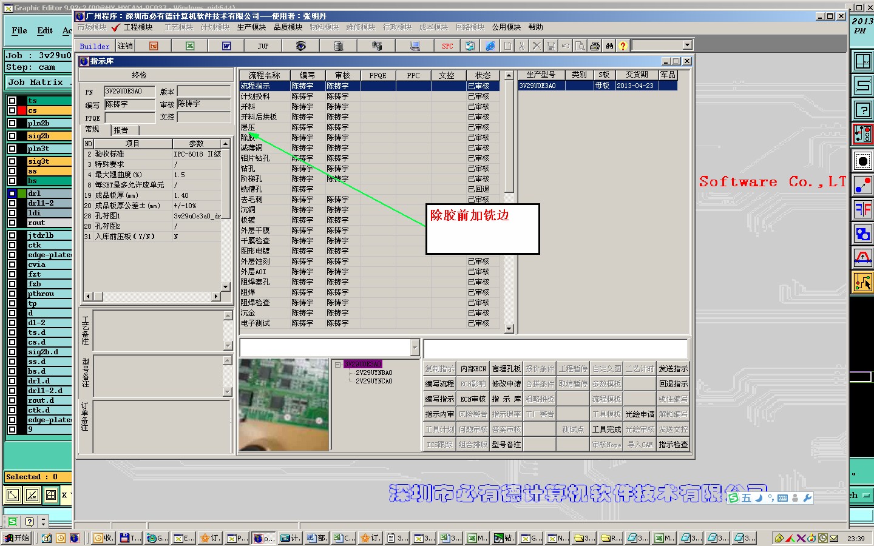Click Windows 开始 start button
Viewport: 874px width, 546px height.
[x=16, y=538]
